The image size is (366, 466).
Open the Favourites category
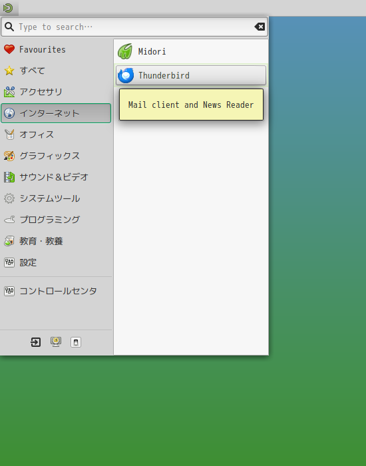pos(56,49)
